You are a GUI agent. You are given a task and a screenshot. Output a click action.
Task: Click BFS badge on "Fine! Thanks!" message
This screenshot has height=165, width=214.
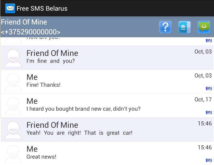point(209,89)
